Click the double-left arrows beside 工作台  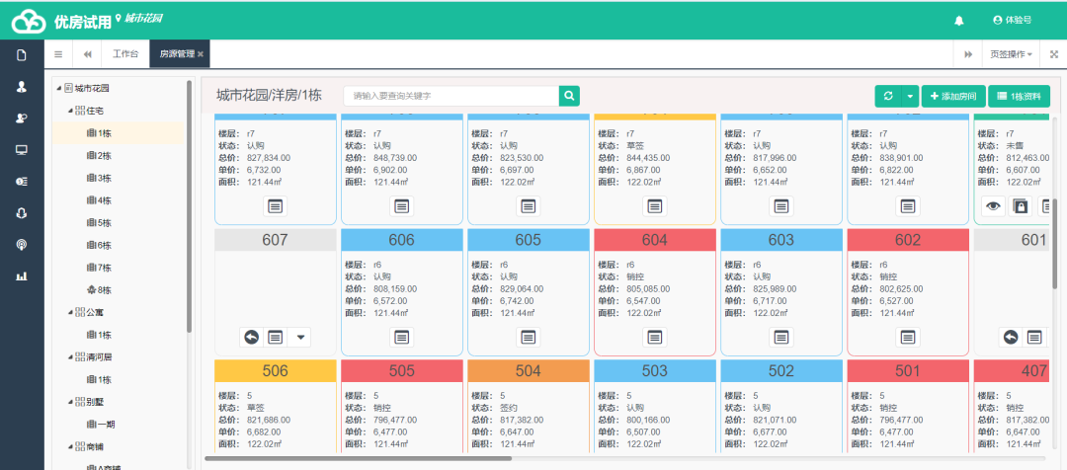tap(87, 54)
